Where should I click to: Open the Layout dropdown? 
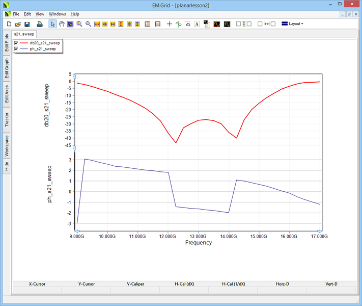pos(292,24)
